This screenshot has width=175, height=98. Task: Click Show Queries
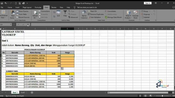(x=22, y=11)
